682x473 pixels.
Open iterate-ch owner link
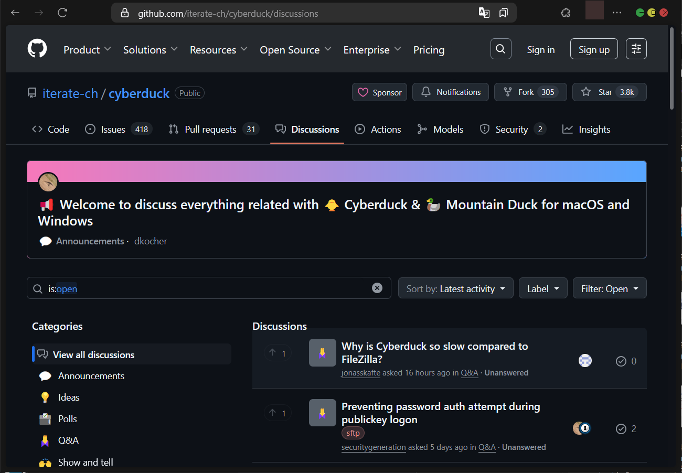[x=70, y=93]
